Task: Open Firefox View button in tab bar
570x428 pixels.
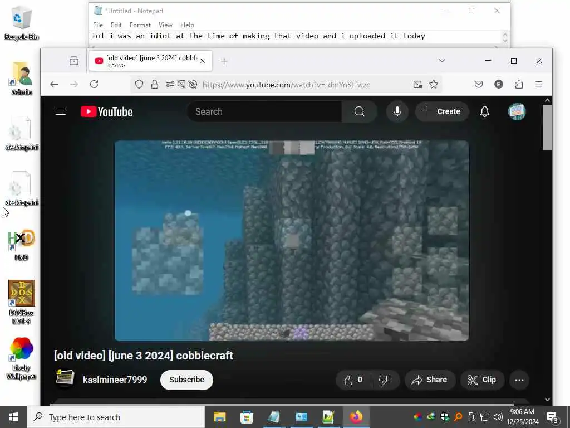Action: [74, 61]
